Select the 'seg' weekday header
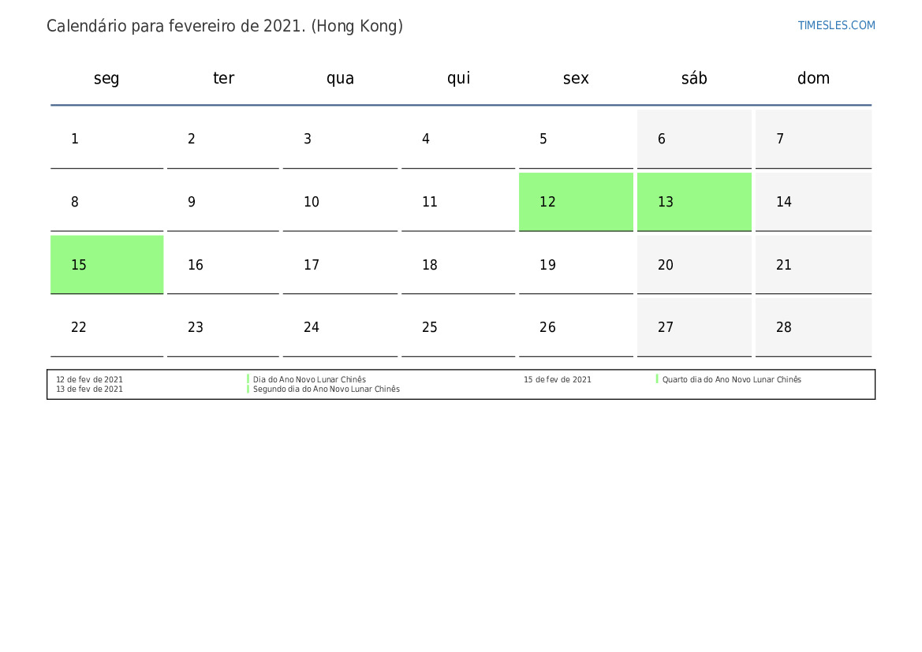The width and height of the screenshot is (922, 652). pyautogui.click(x=106, y=78)
